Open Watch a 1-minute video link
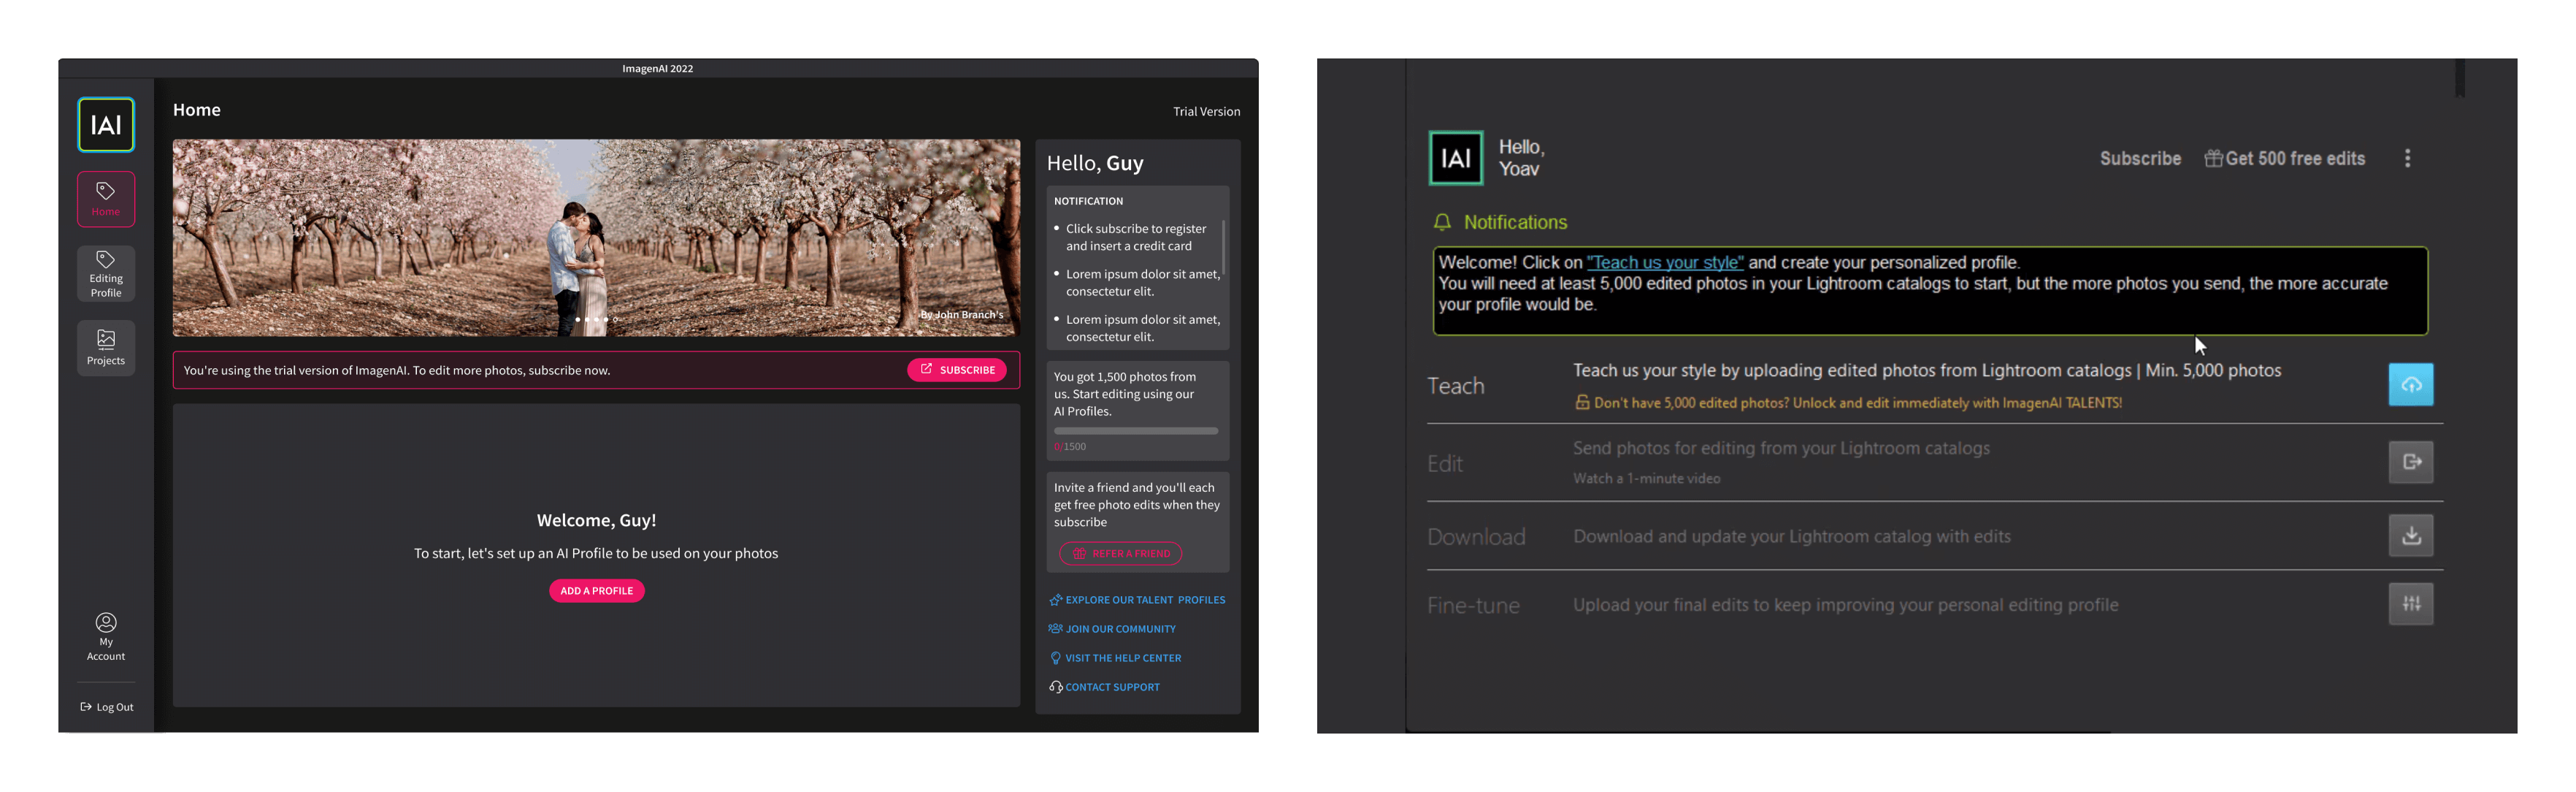Screen dimensions: 2576x792 [1646, 479]
